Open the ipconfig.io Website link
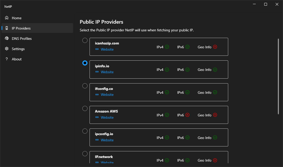This screenshot has height=167, width=283. pyautogui.click(x=107, y=140)
